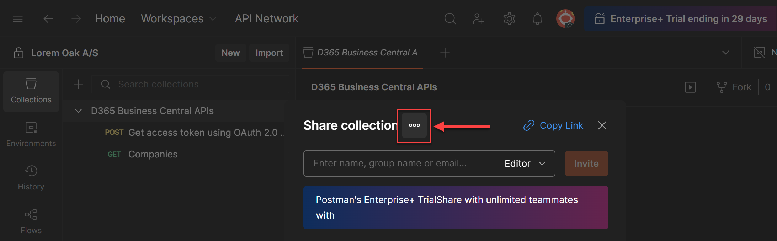Collapse D365 Business Central APIs collection
777x241 pixels.
click(79, 111)
